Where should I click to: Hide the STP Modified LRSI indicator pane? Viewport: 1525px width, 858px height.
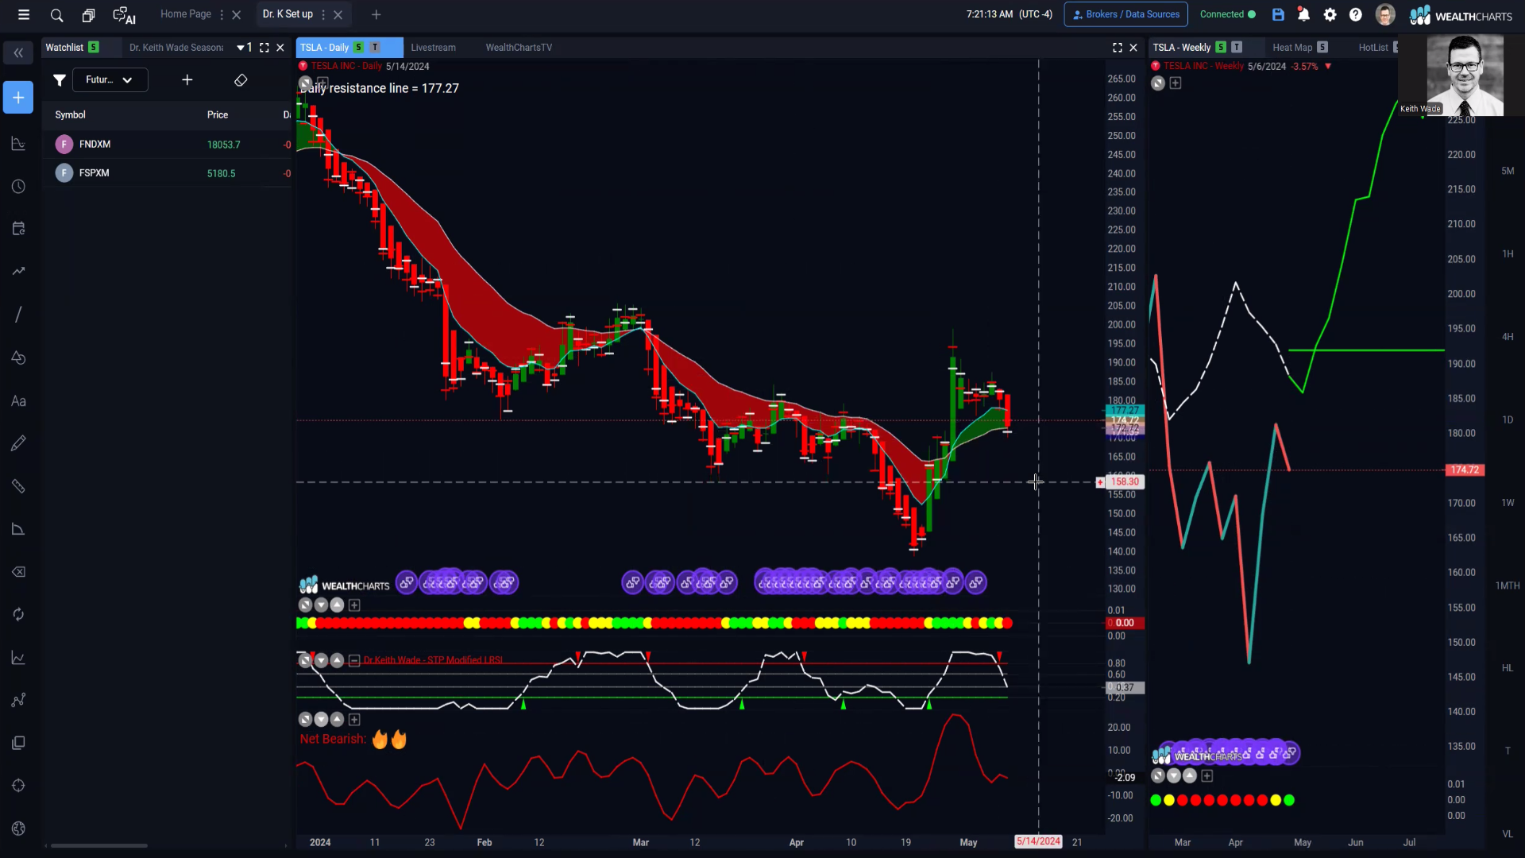point(305,660)
